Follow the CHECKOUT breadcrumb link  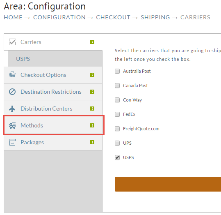pyautogui.click(x=113, y=17)
